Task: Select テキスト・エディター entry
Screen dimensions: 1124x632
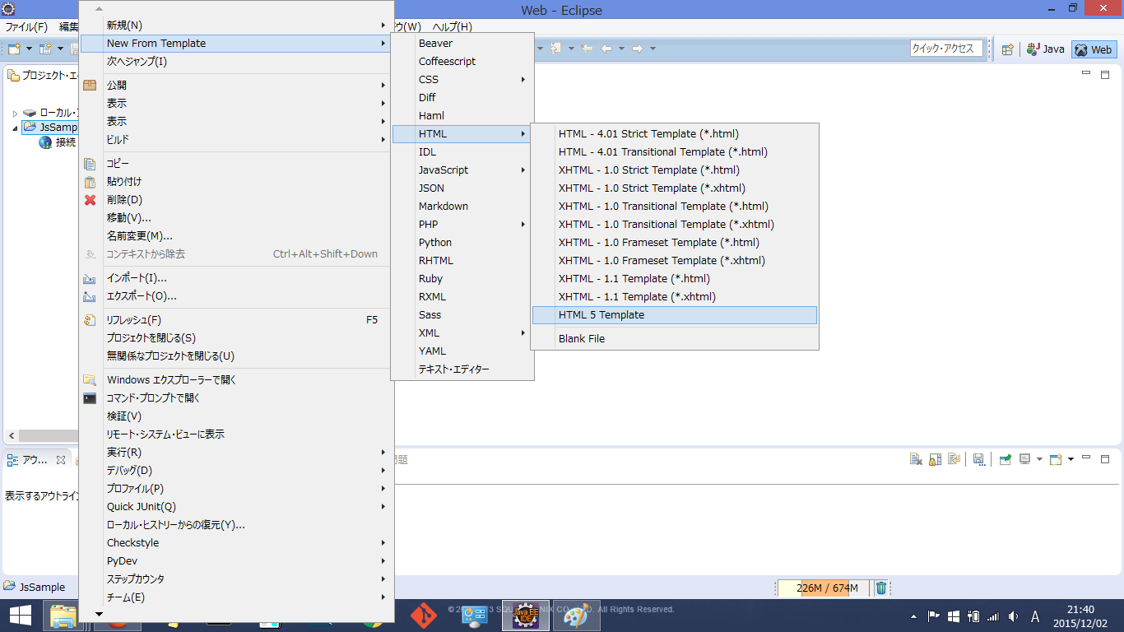Action: (462, 369)
